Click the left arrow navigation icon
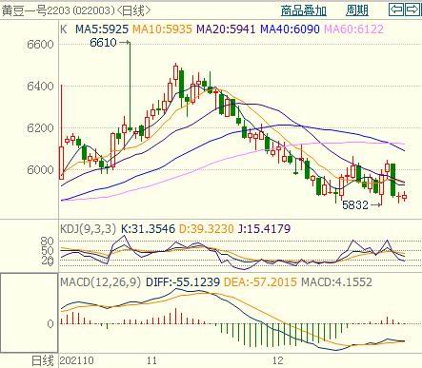 tap(396, 10)
